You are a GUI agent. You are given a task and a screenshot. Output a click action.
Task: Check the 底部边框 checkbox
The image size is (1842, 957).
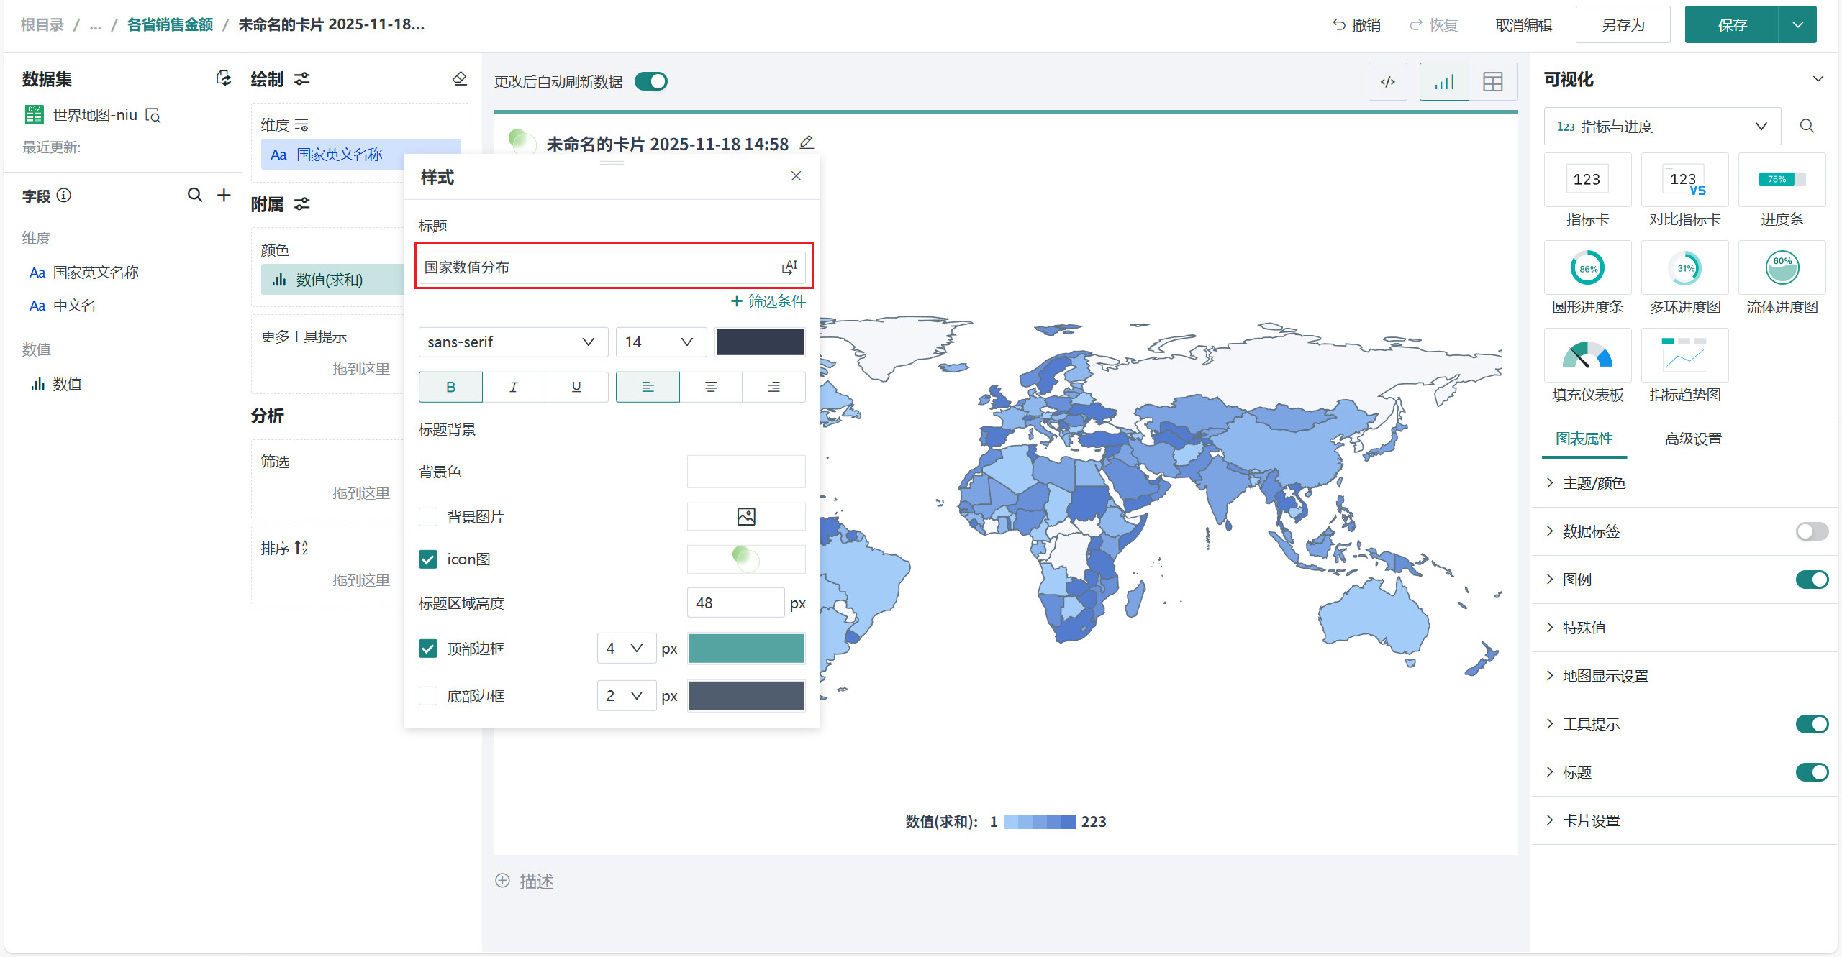pos(428,696)
